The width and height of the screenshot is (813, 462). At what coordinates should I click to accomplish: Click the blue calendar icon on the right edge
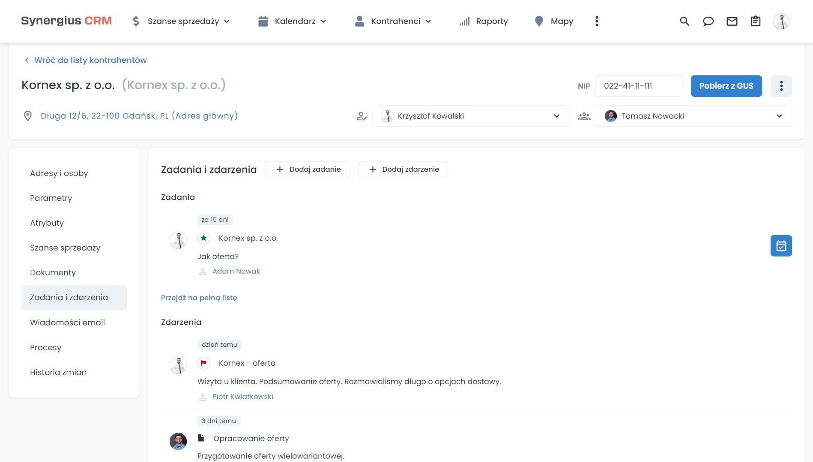pos(781,246)
